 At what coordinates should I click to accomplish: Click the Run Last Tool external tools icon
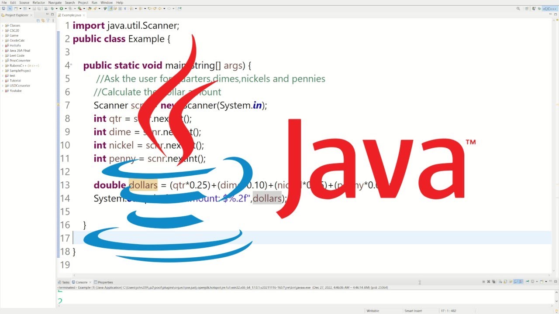[x=79, y=8]
